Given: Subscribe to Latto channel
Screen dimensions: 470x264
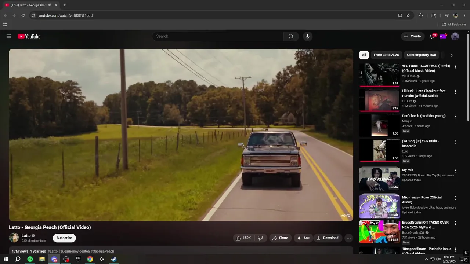Looking at the screenshot, I should tap(64, 238).
